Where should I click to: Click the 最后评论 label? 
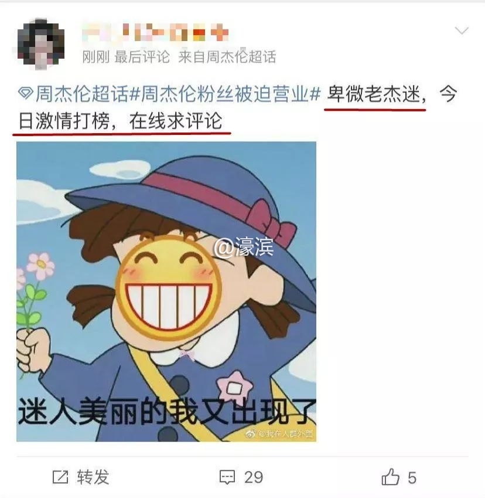(x=142, y=57)
